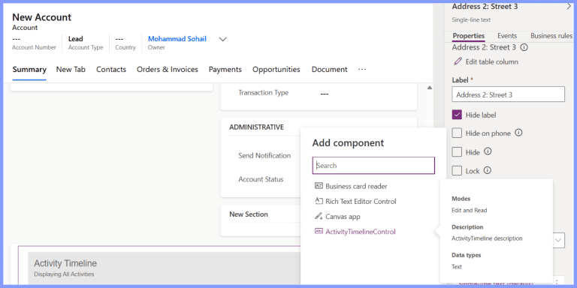The image size is (577, 288).
Task: Switch to the Events tab
Action: (507, 36)
